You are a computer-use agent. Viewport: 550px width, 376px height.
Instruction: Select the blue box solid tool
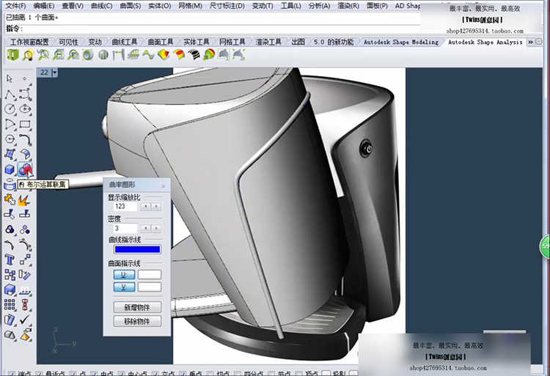[x=10, y=169]
